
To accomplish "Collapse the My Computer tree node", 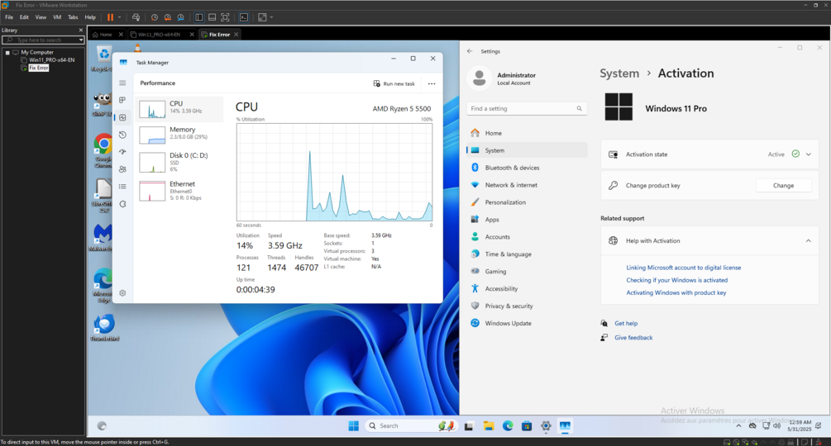I will (x=7, y=52).
